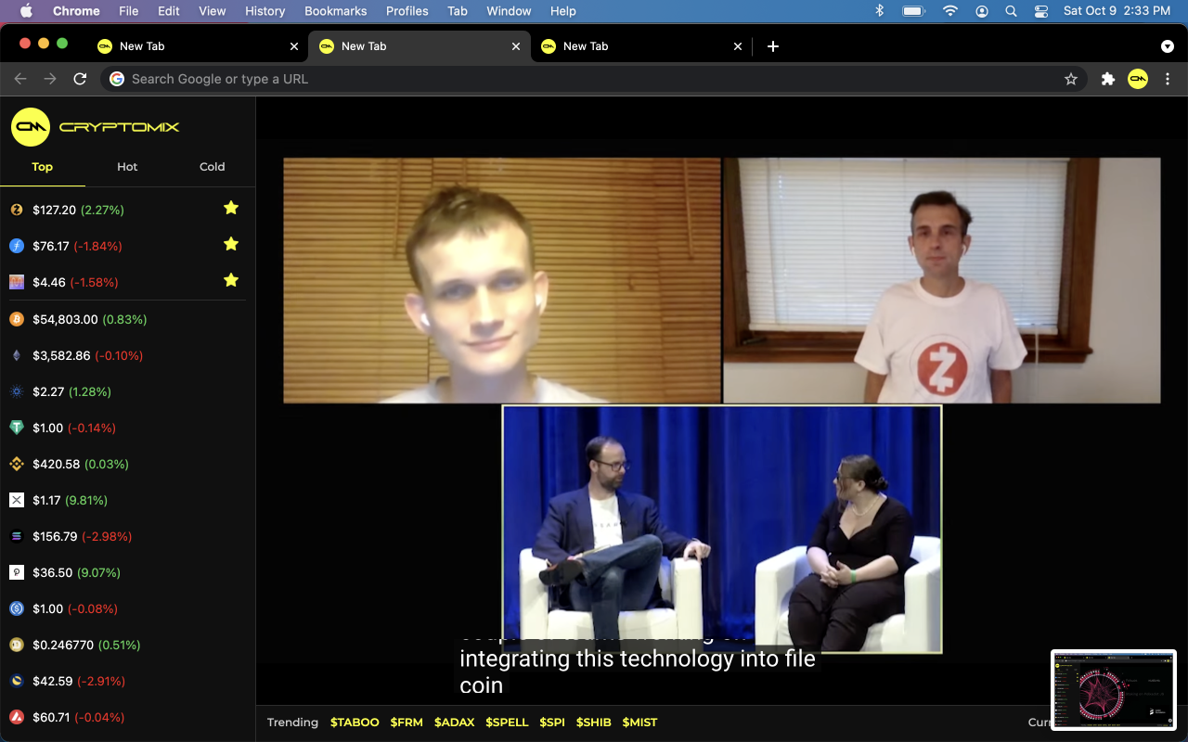Viewport: 1188px width, 742px height.
Task: Select the USD Coin icon at $1.00 (-0.08%)
Action: click(17, 608)
